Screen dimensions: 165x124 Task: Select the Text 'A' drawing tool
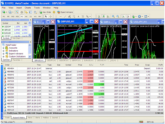78,16
